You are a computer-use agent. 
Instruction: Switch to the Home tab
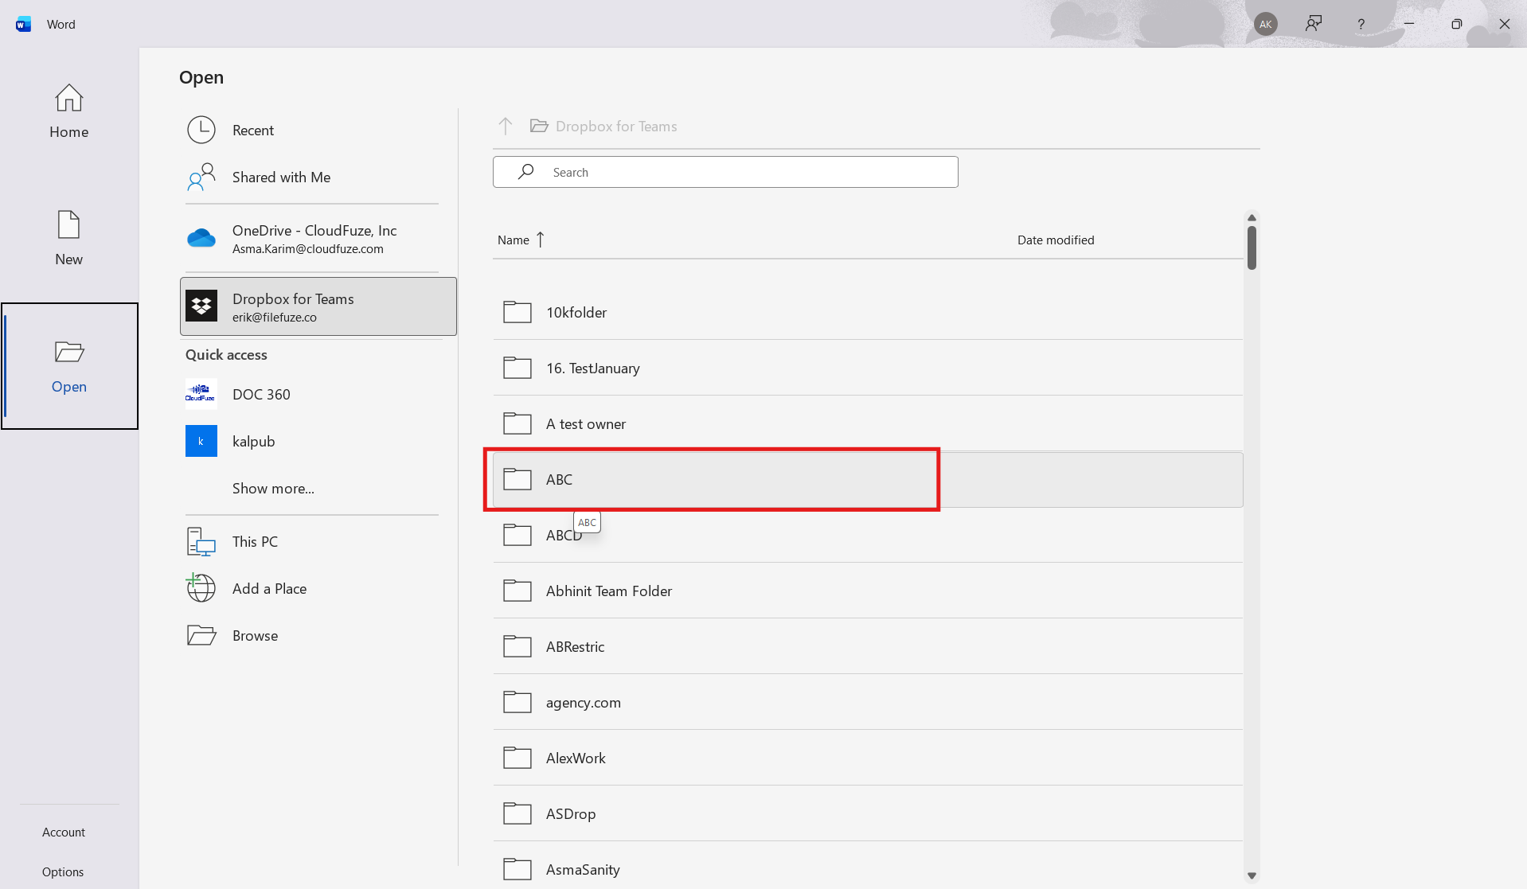[68, 111]
